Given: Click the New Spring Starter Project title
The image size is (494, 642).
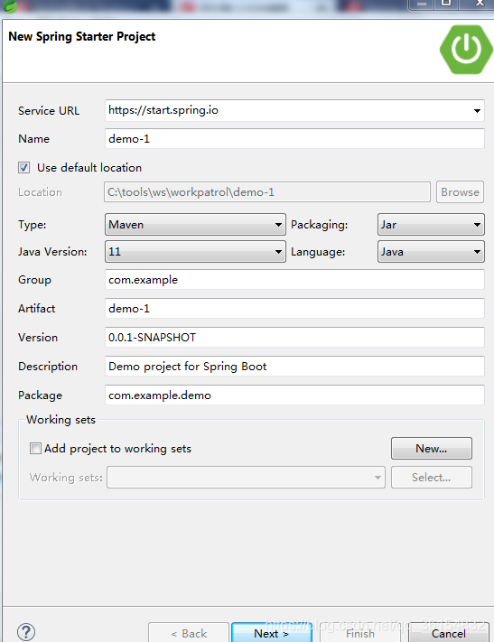Looking at the screenshot, I should [82, 36].
